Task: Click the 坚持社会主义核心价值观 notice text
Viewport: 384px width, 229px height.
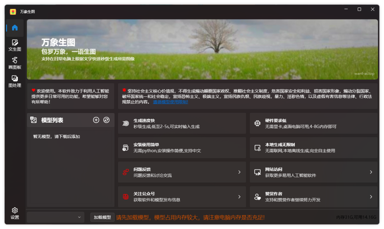Action: [x=247, y=96]
